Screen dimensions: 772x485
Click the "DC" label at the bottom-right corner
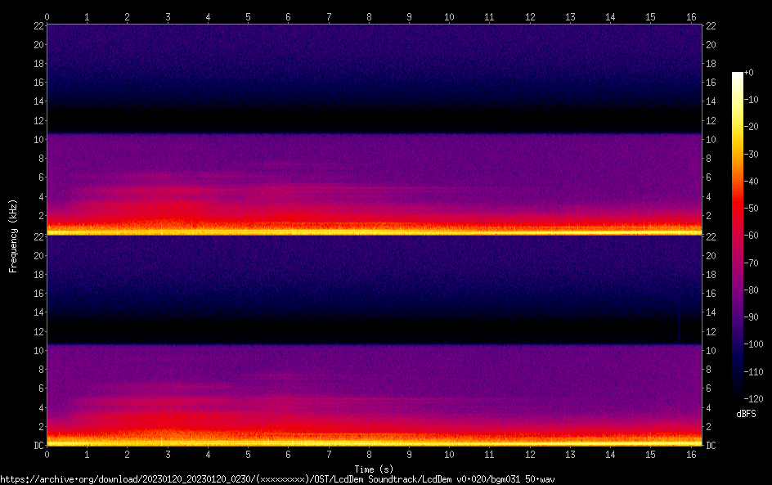pyautogui.click(x=711, y=445)
